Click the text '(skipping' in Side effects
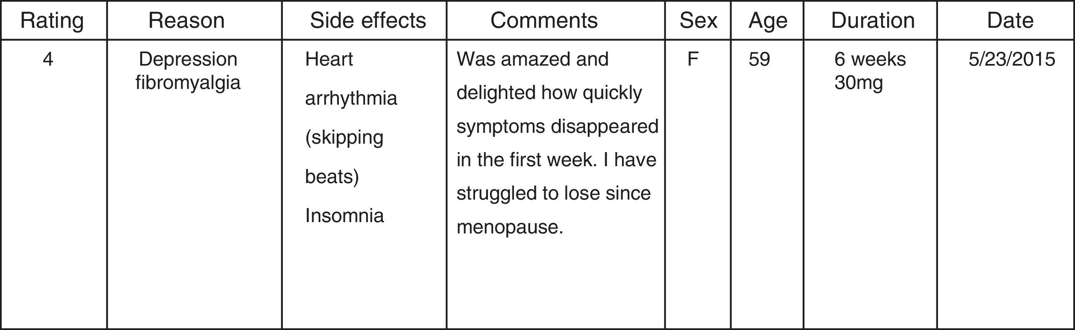This screenshot has width=1075, height=330. point(344,138)
